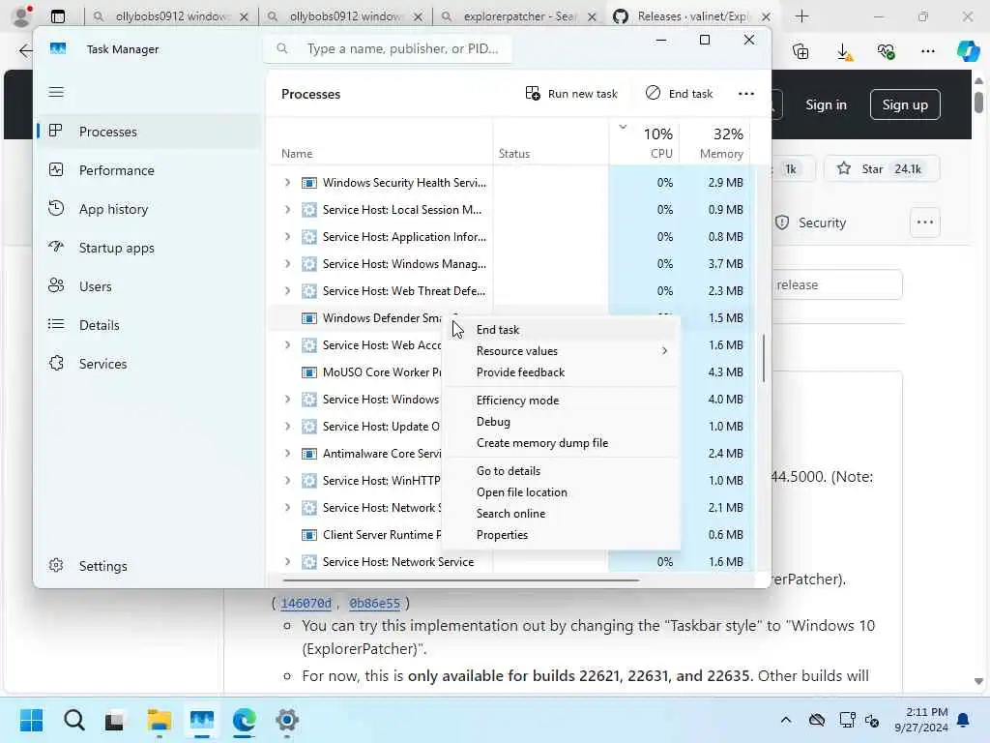990x743 pixels.
Task: Expand Service Host: Local Session Manager row
Action: [287, 210]
